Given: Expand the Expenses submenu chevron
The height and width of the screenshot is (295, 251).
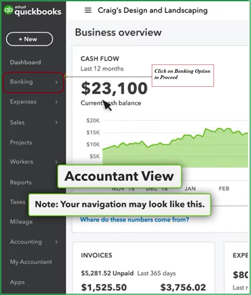Looking at the screenshot, I should 56,102.
